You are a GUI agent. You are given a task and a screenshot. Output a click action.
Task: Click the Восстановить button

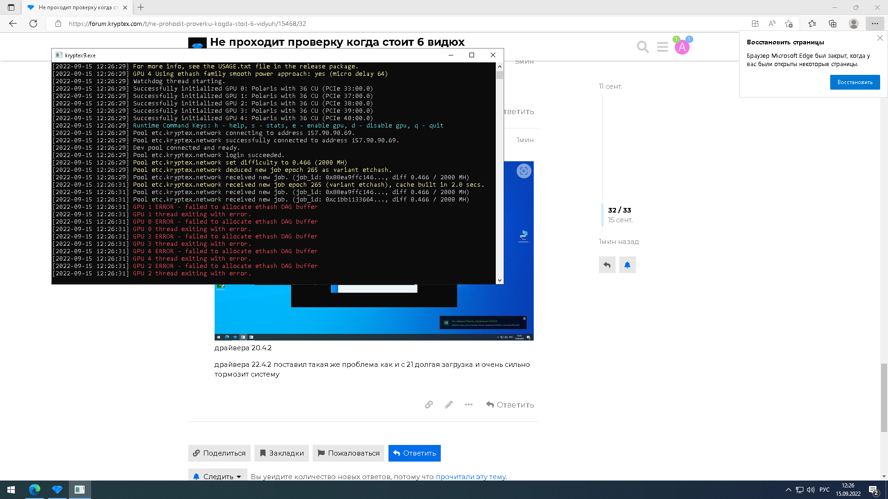pyautogui.click(x=855, y=82)
